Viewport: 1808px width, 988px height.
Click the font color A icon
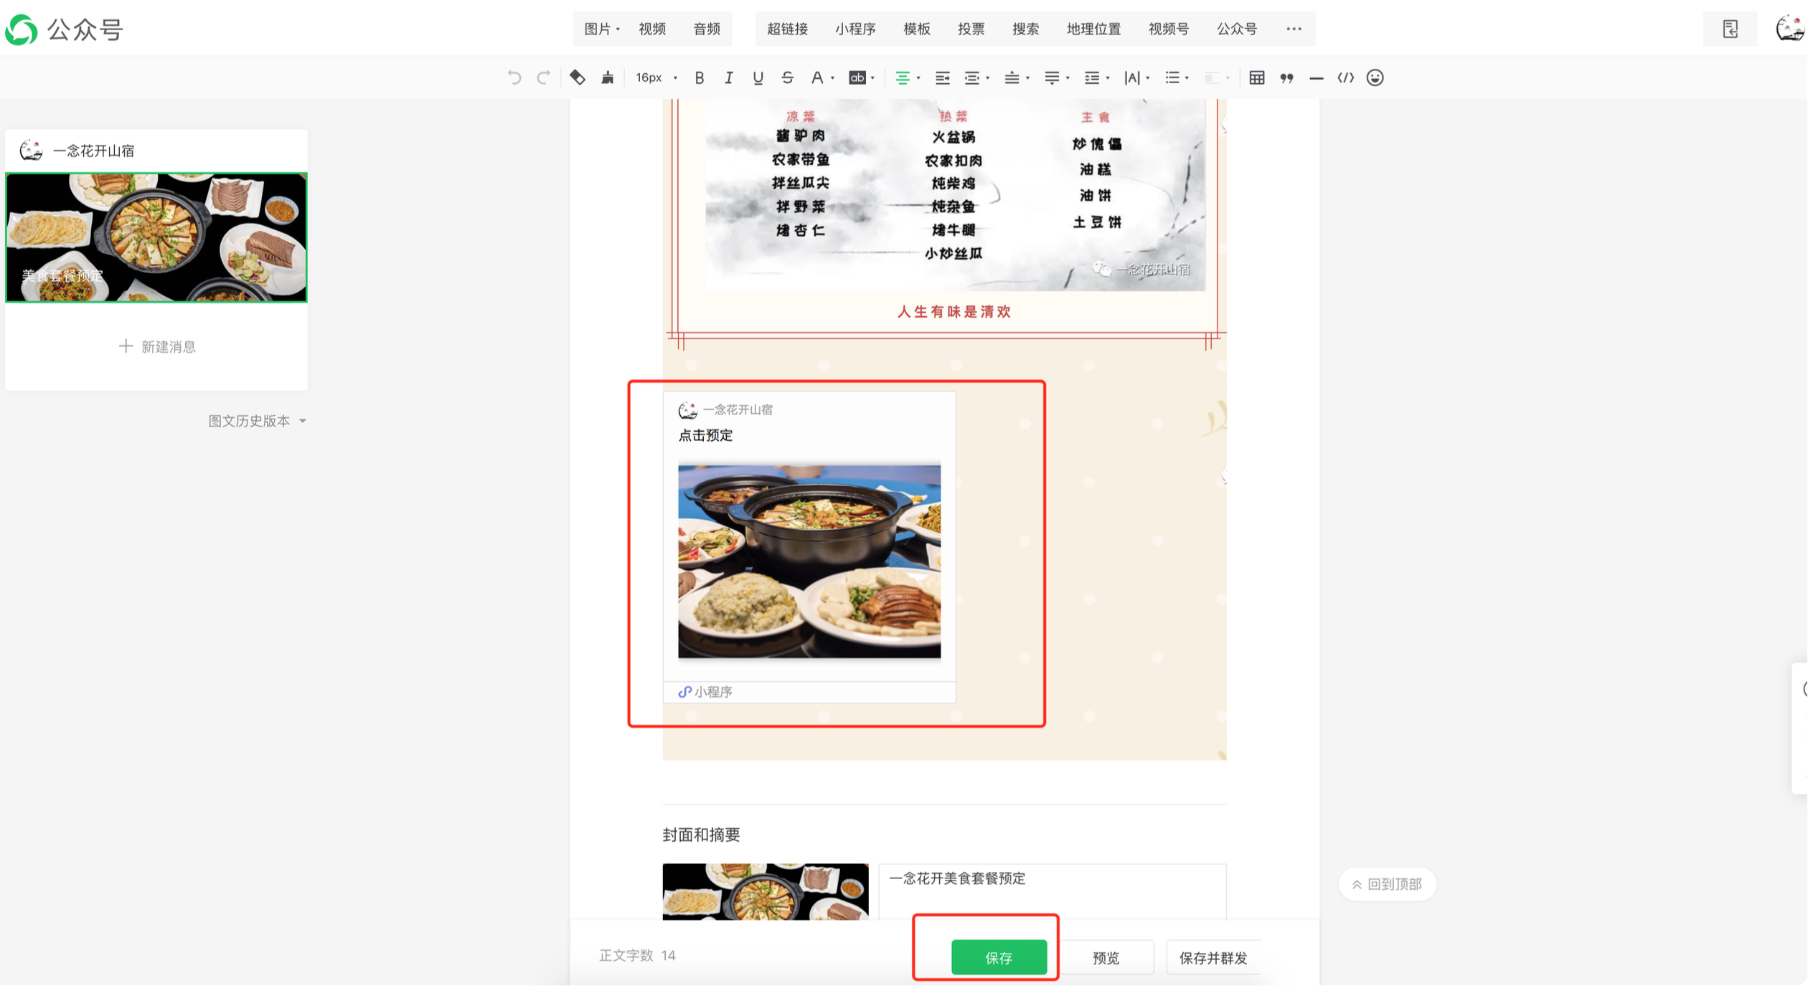pyautogui.click(x=817, y=77)
